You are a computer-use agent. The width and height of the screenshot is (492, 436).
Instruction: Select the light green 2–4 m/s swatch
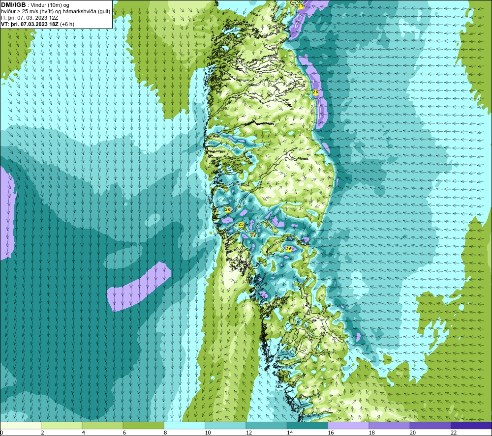(x=61, y=425)
